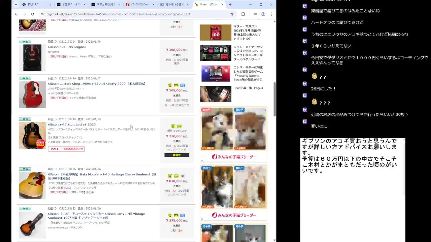Open the Chrome extensions puzzle icon
This screenshot has width=431, height=242.
[x=243, y=14]
